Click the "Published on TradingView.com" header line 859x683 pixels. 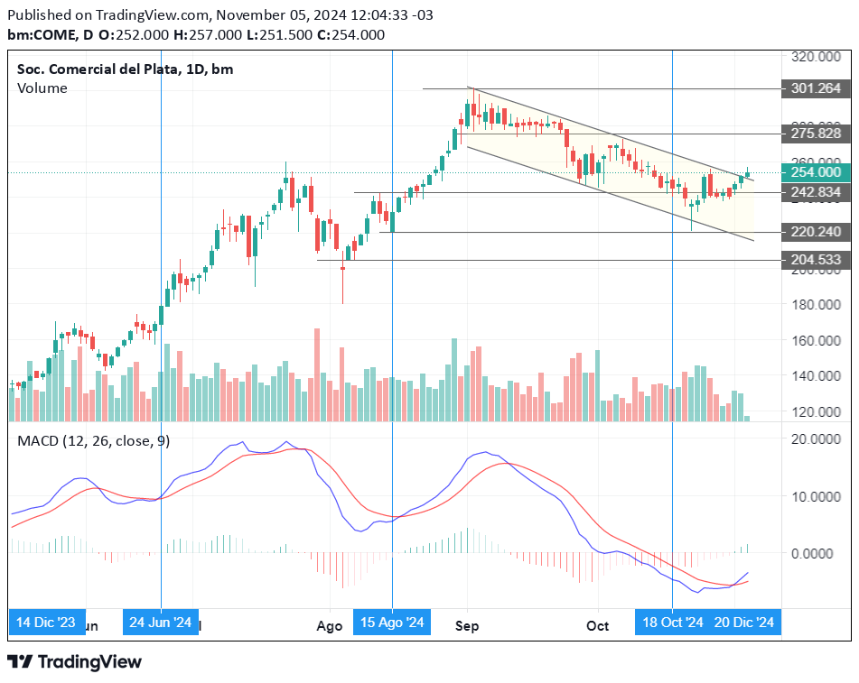220,14
